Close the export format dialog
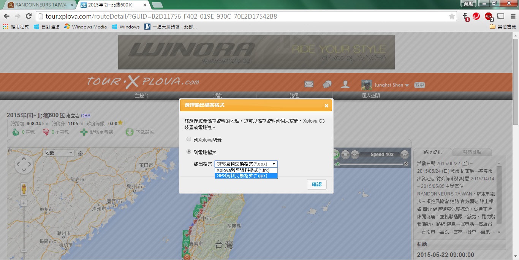This screenshot has height=260, width=519. click(326, 106)
